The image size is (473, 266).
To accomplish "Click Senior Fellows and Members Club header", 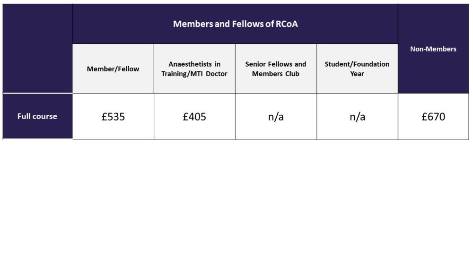I will (276, 69).
